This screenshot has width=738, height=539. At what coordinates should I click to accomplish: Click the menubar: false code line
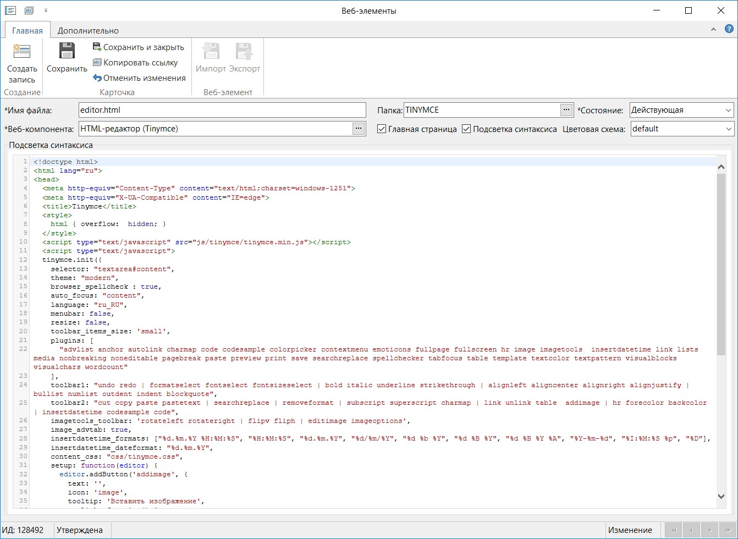(82, 313)
